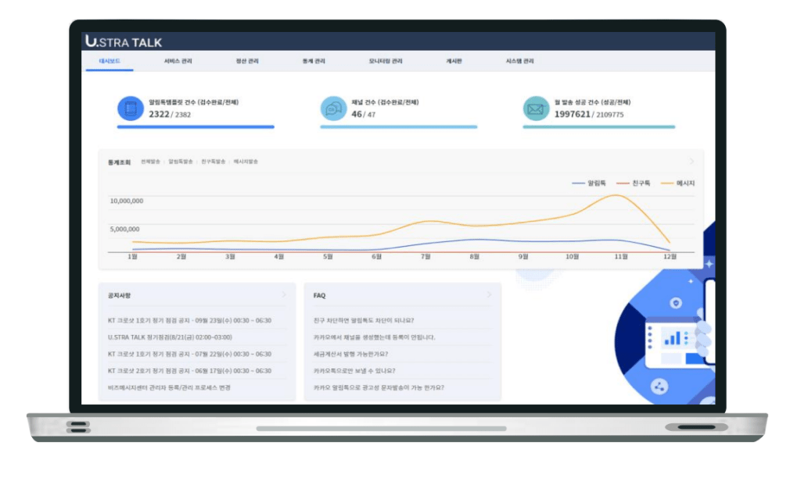
Task: Click the FAQ panel heading
Action: coord(319,295)
